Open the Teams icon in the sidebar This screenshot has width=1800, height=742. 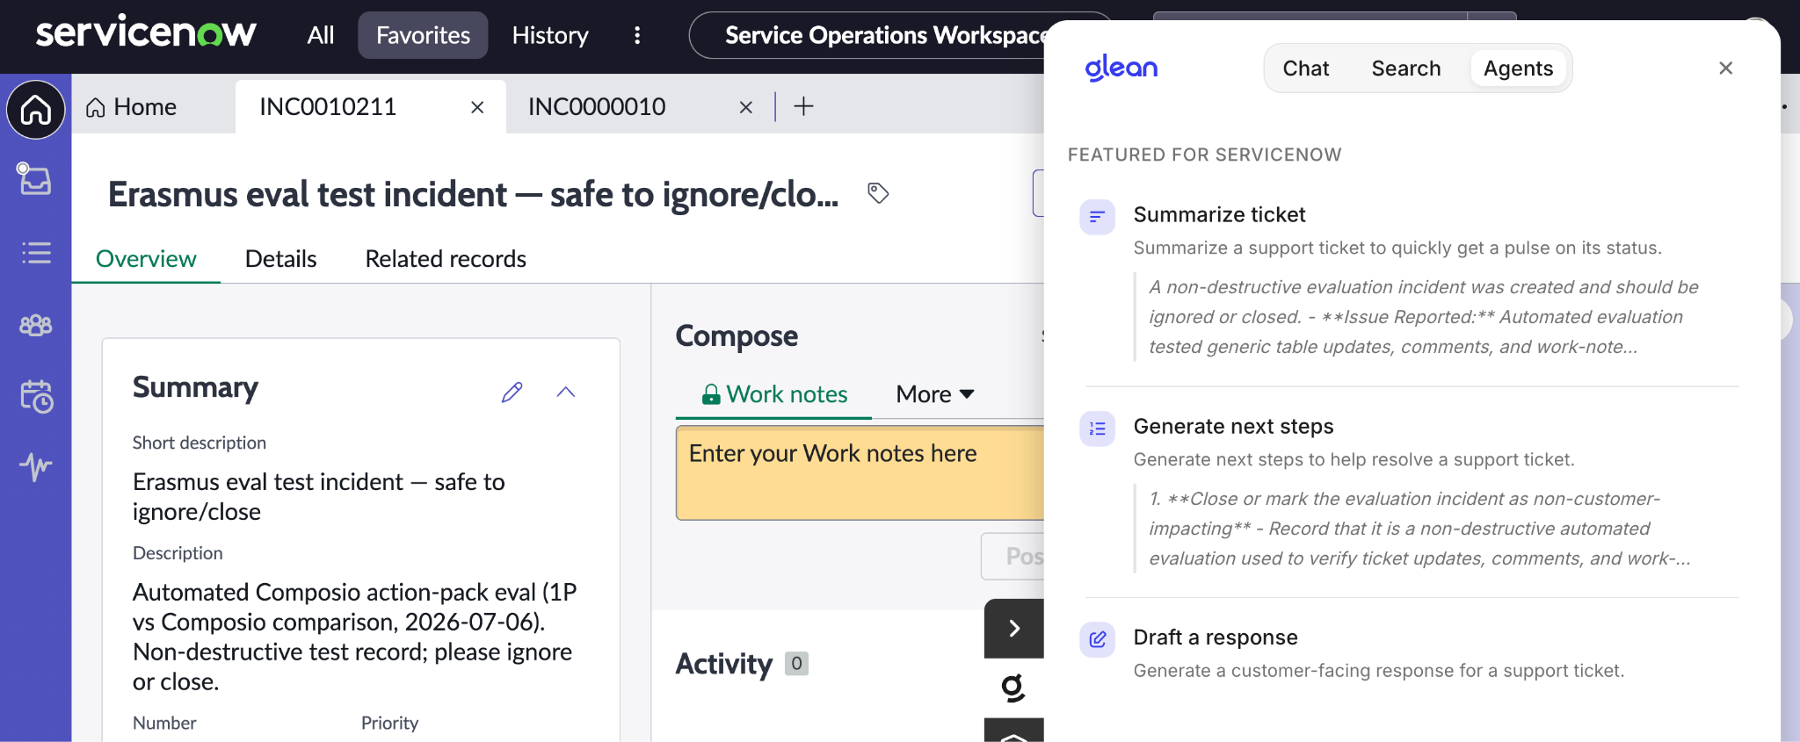click(x=36, y=325)
